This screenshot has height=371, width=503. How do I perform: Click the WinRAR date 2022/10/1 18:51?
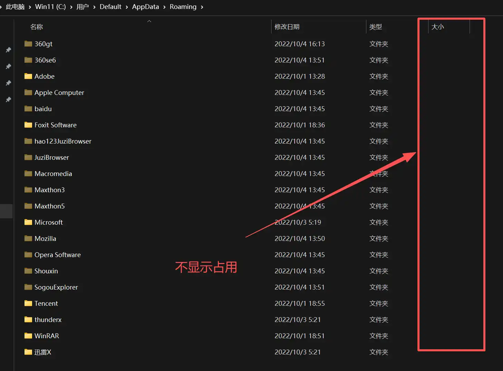pyautogui.click(x=300, y=336)
